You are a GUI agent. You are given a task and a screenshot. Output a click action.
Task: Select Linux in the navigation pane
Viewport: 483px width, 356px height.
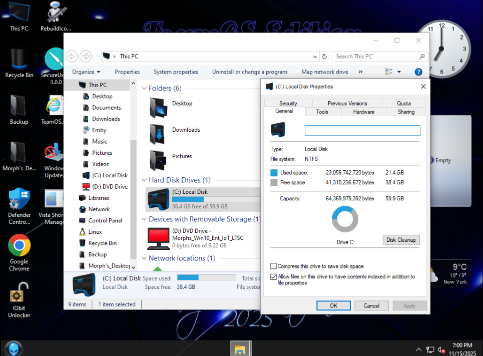(95, 232)
